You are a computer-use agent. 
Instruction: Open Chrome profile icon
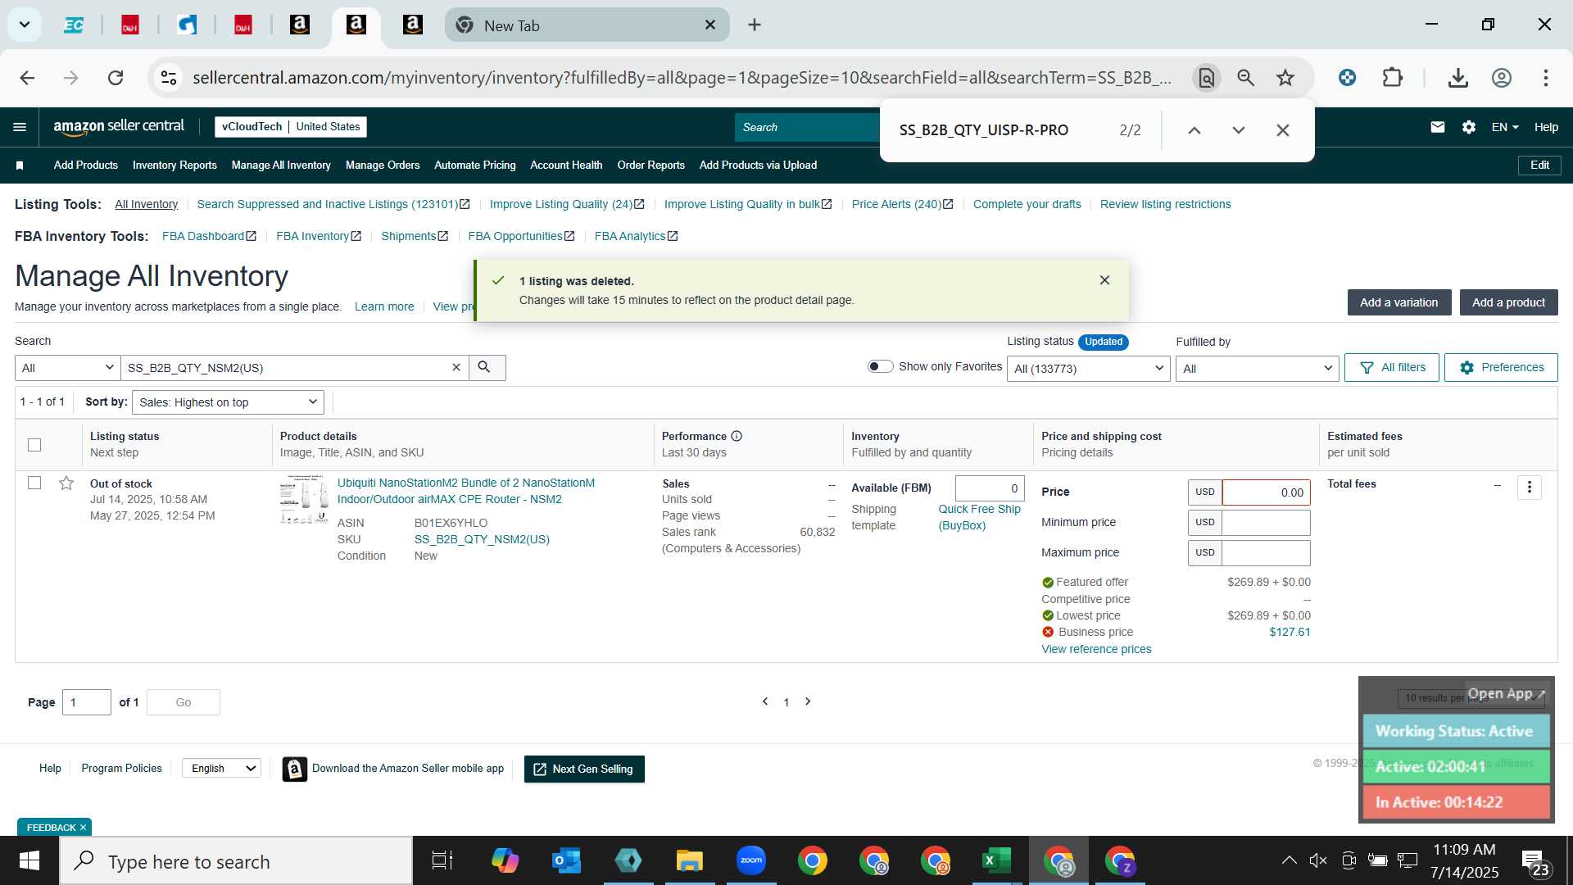coord(1501,78)
